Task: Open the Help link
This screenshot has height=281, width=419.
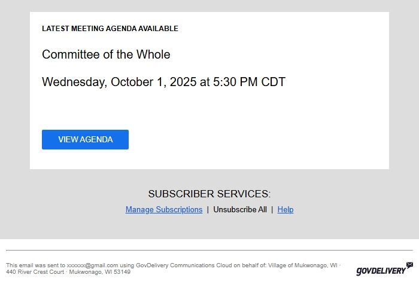Action: [x=286, y=210]
